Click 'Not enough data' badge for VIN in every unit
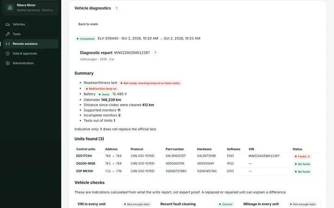 pos(136,204)
